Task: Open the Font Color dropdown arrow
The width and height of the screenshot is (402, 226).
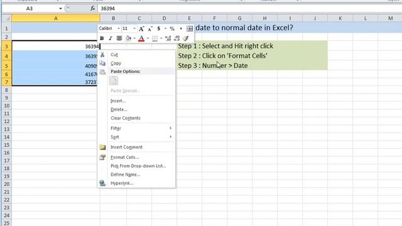Action: coord(148,38)
